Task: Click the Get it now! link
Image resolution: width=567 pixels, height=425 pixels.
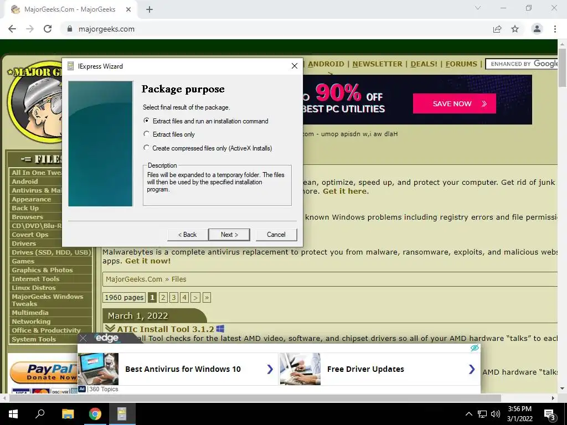Action: click(x=147, y=261)
